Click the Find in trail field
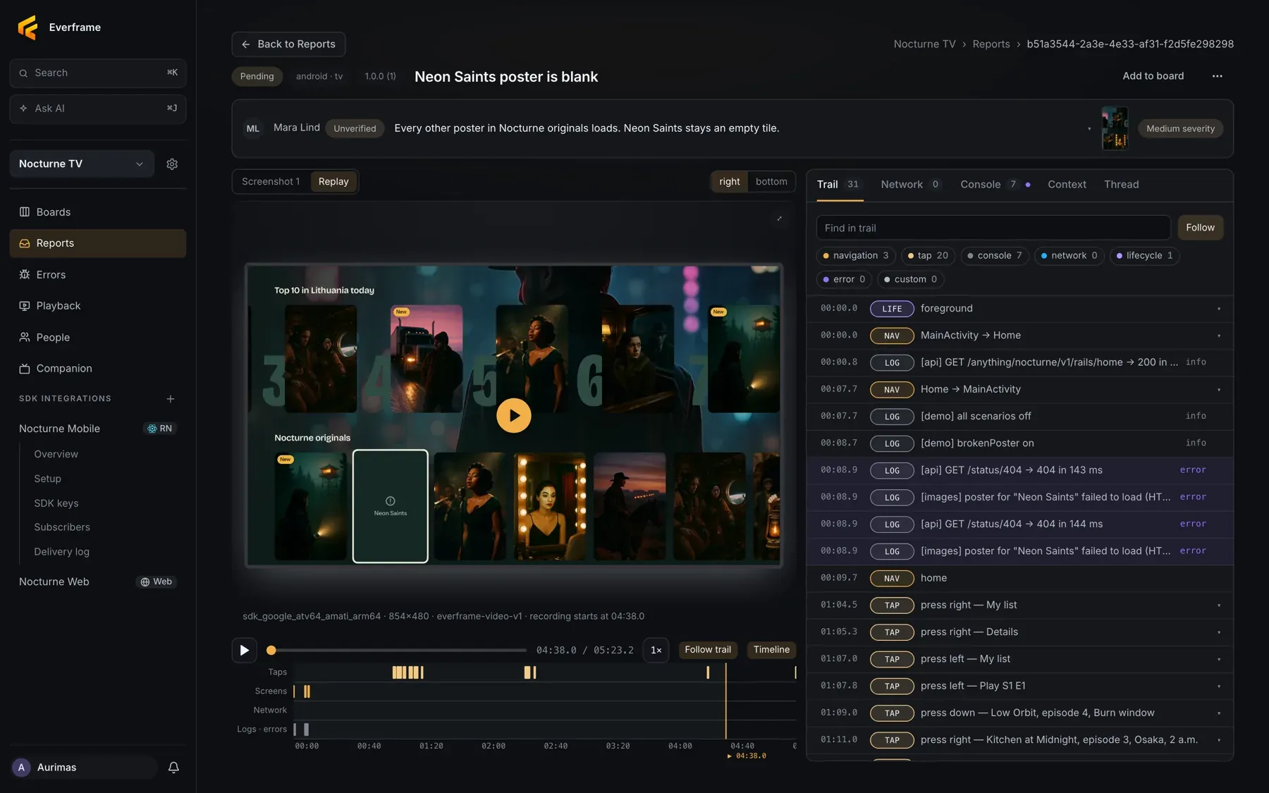 pyautogui.click(x=993, y=228)
